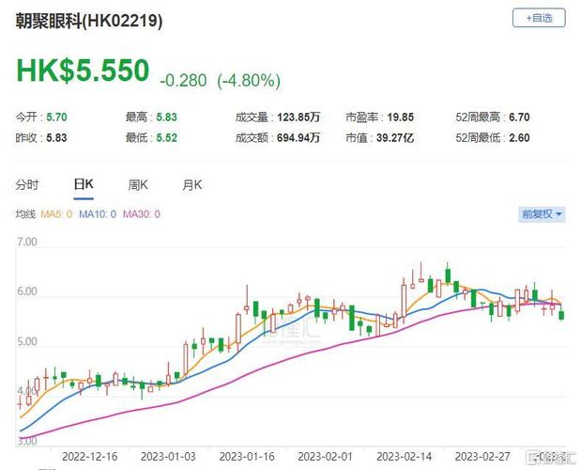
Task: Click the last green candlestick on the chart
Action: (561, 315)
